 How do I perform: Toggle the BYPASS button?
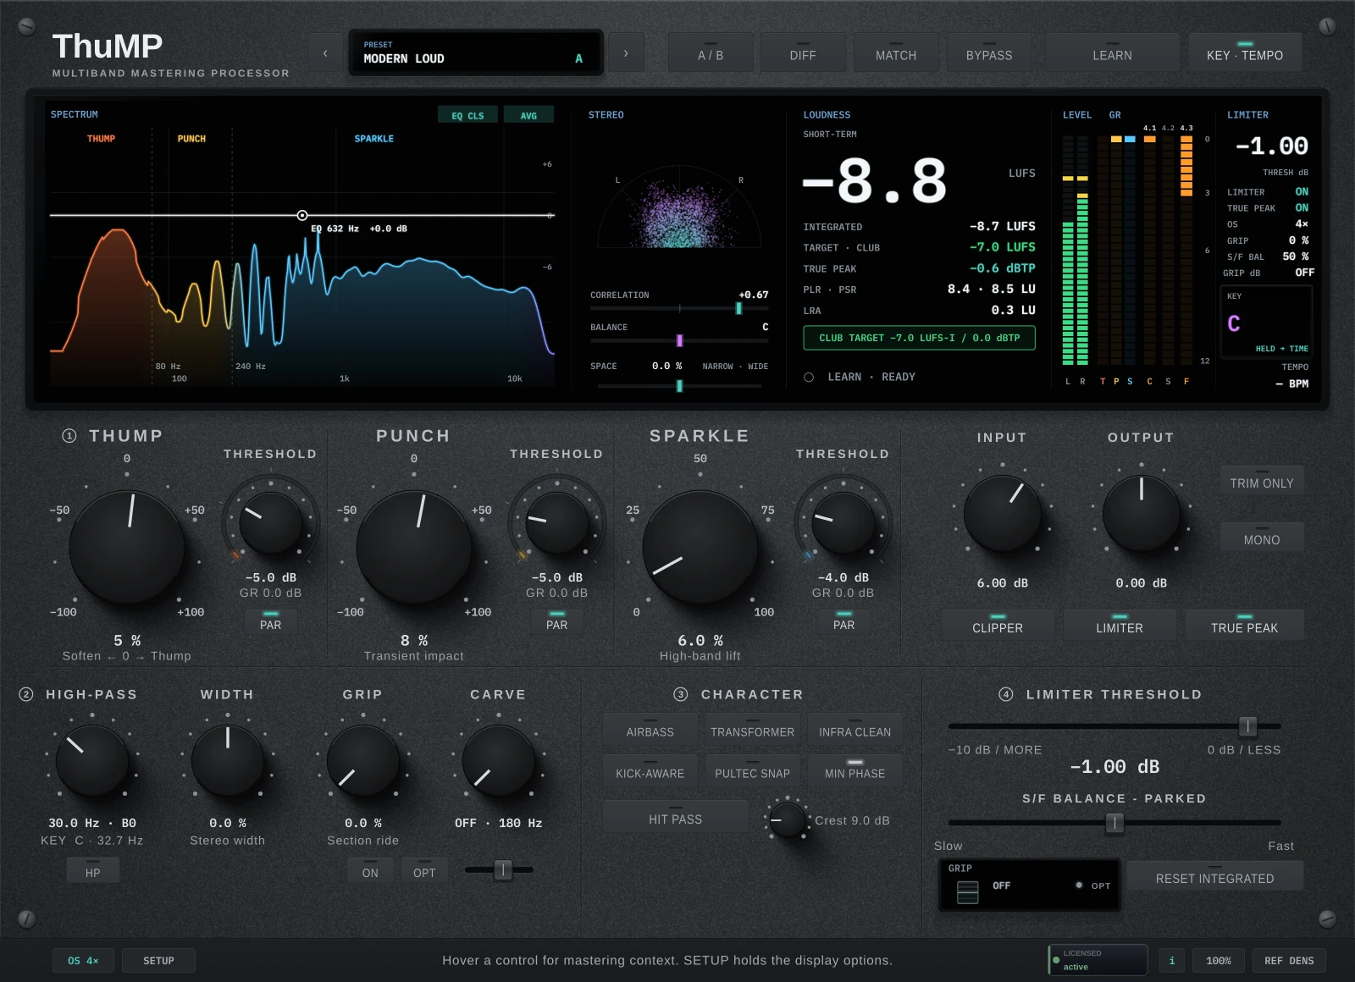point(989,53)
